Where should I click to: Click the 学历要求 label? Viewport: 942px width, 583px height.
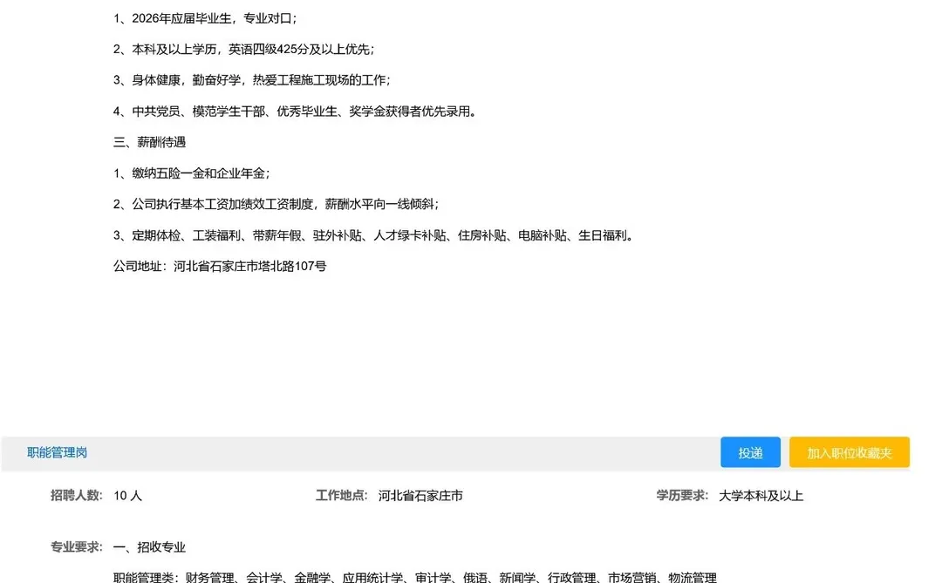tap(680, 496)
